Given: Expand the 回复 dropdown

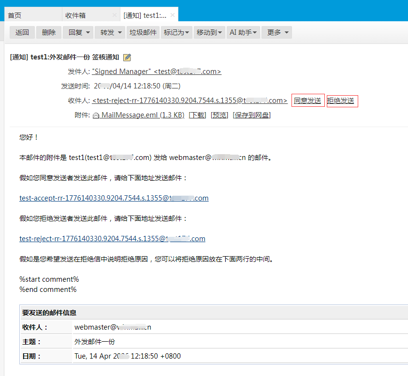Looking at the screenshot, I should (79, 33).
